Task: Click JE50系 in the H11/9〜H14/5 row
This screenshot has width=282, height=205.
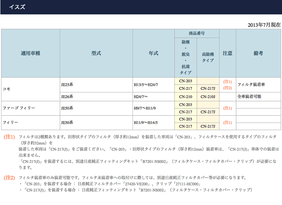Action: tap(96, 123)
